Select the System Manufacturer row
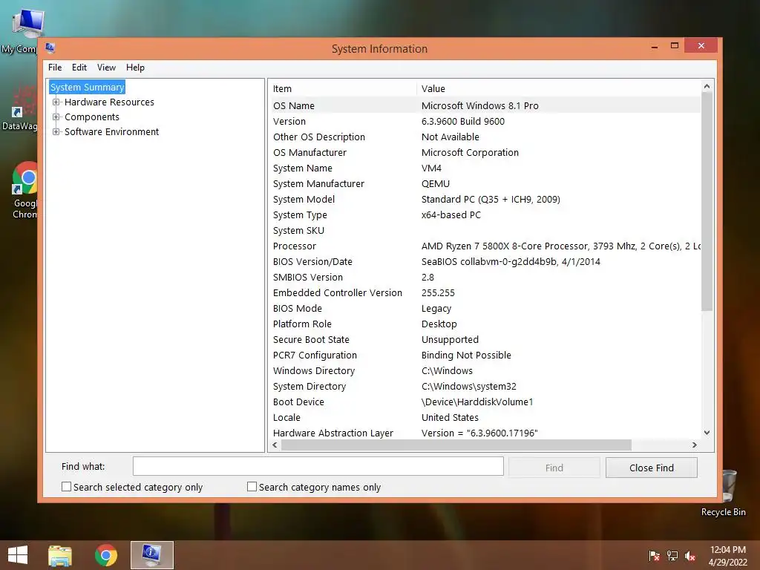The image size is (760, 570). (x=485, y=184)
